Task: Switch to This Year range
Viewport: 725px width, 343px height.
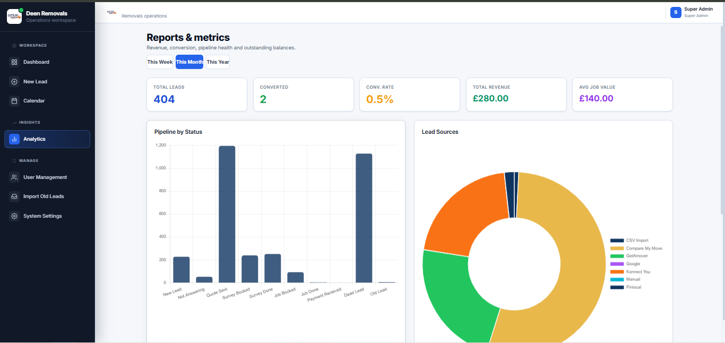Action: [x=218, y=62]
